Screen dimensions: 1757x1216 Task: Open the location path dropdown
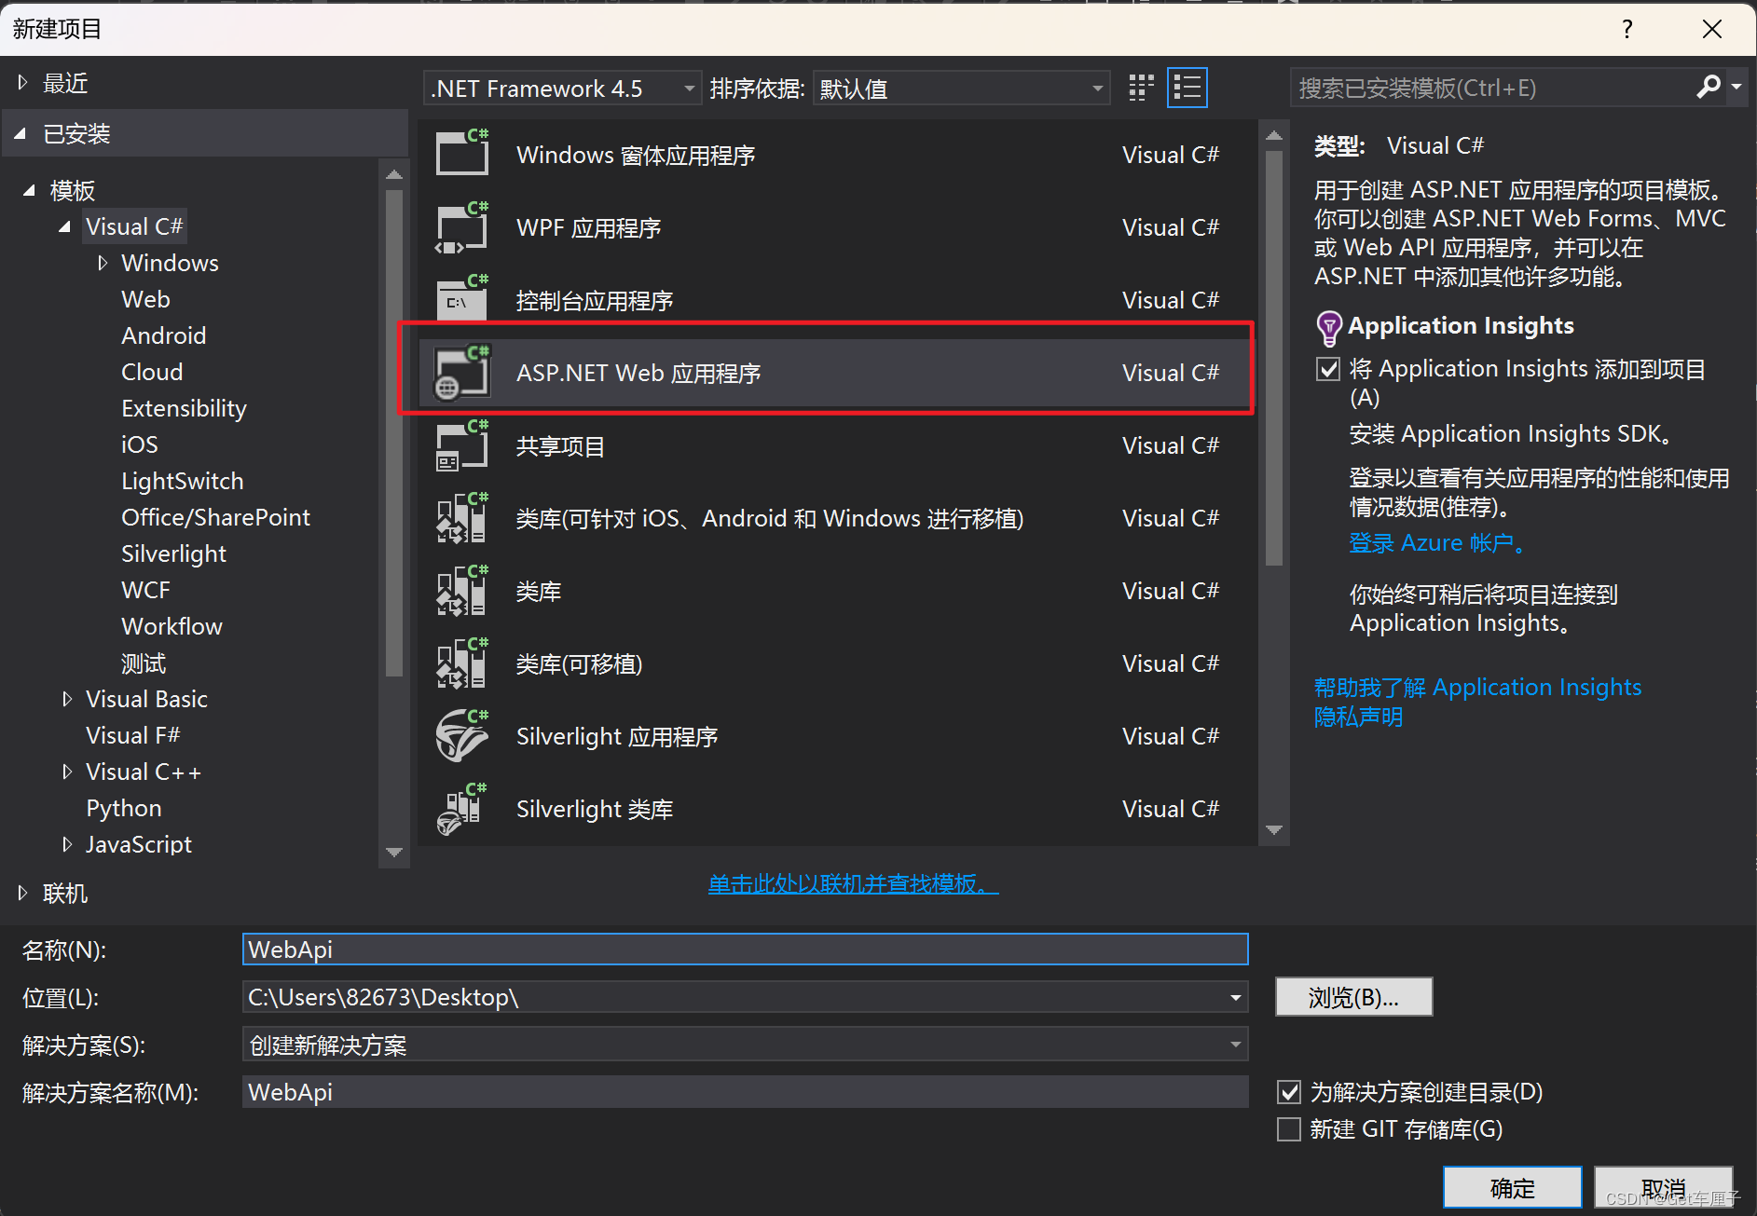[x=1235, y=997]
